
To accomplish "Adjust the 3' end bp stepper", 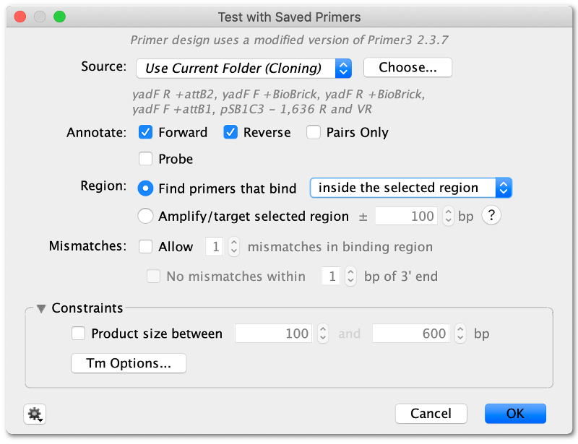I will coord(350,277).
